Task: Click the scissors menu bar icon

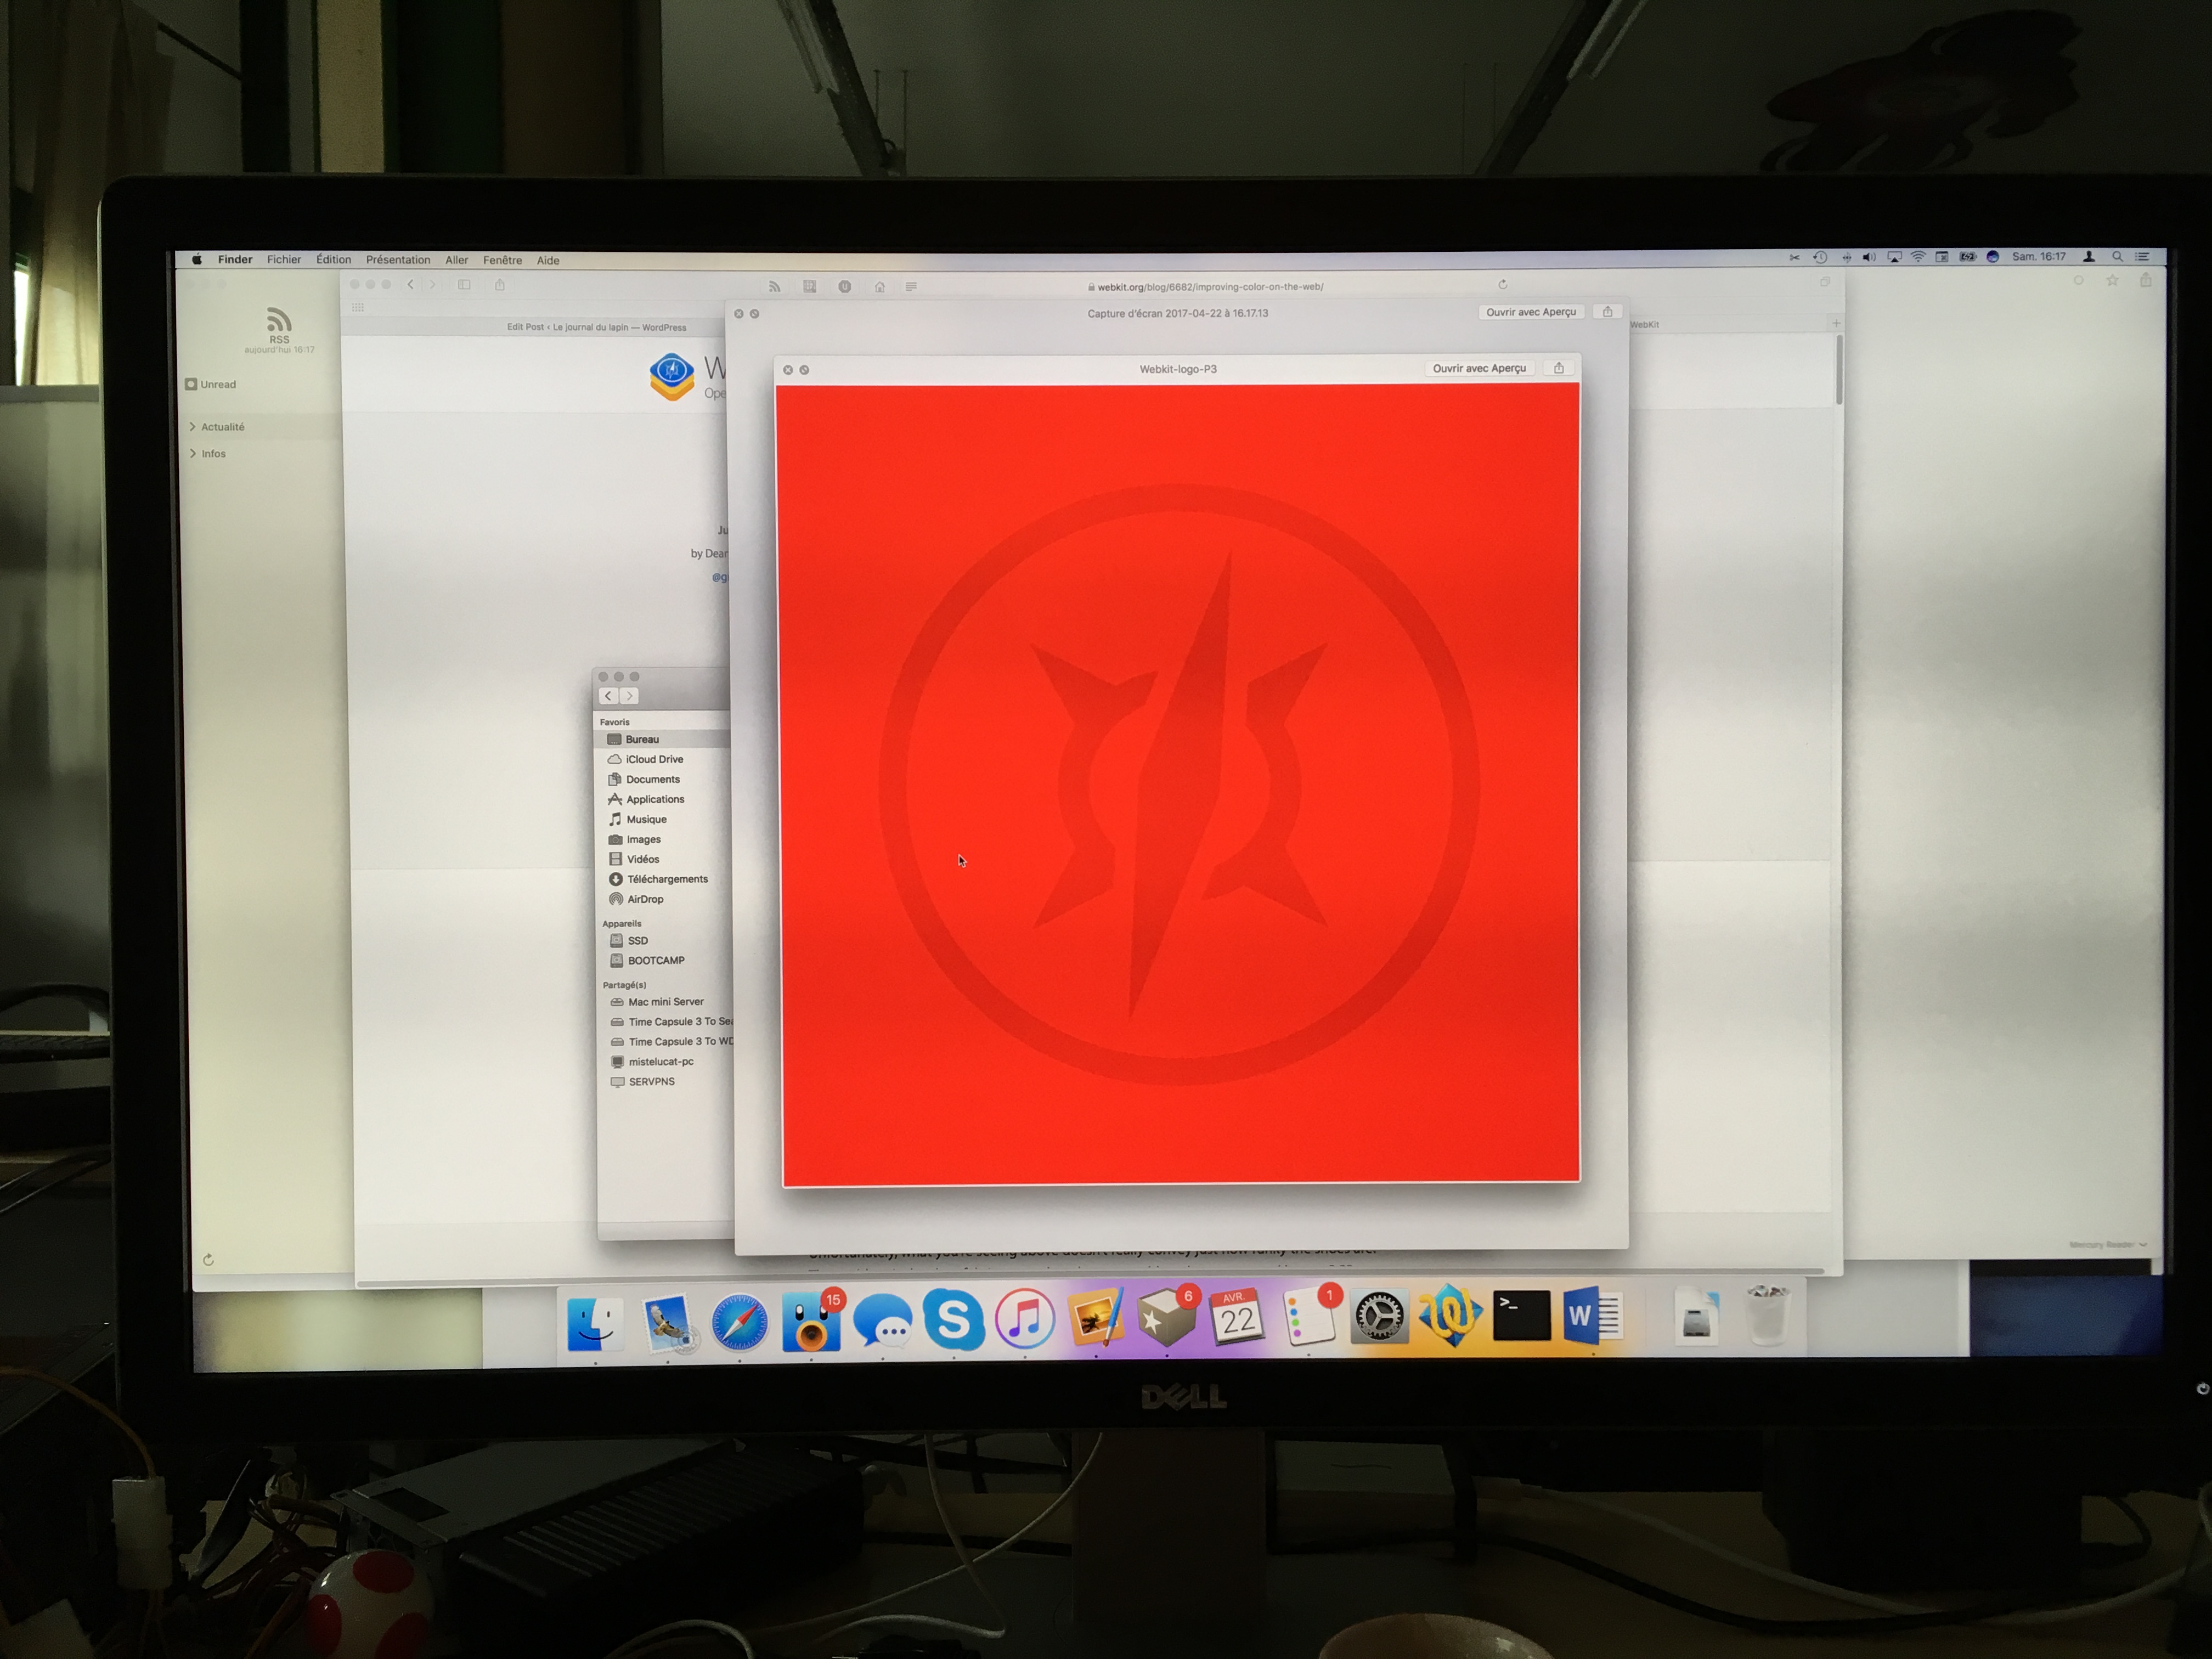Action: pyautogui.click(x=1794, y=257)
